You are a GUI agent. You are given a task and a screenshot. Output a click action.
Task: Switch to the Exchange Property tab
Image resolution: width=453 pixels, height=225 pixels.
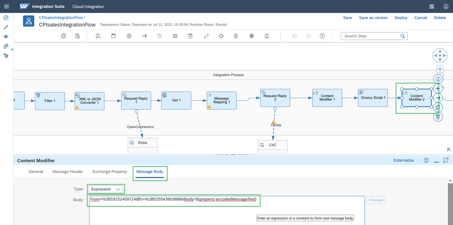coord(110,172)
